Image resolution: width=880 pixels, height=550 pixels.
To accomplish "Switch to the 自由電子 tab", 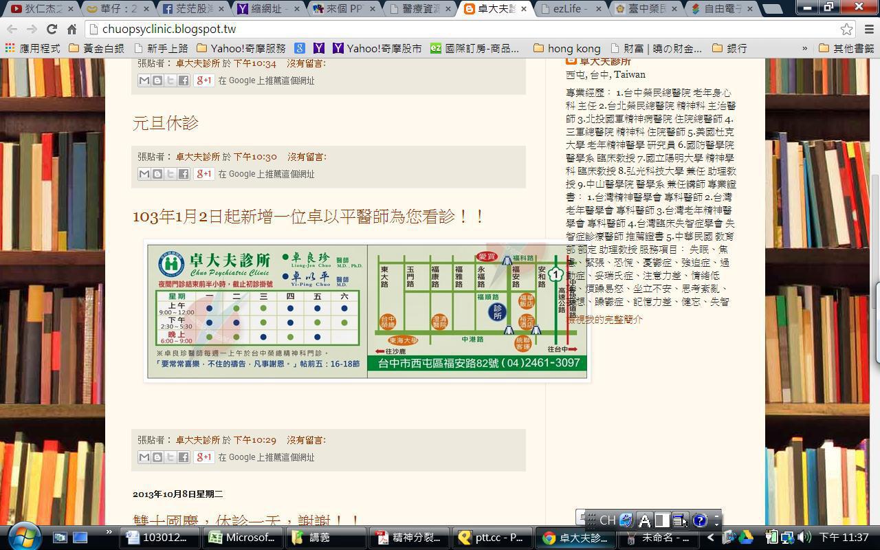I will tap(723, 9).
